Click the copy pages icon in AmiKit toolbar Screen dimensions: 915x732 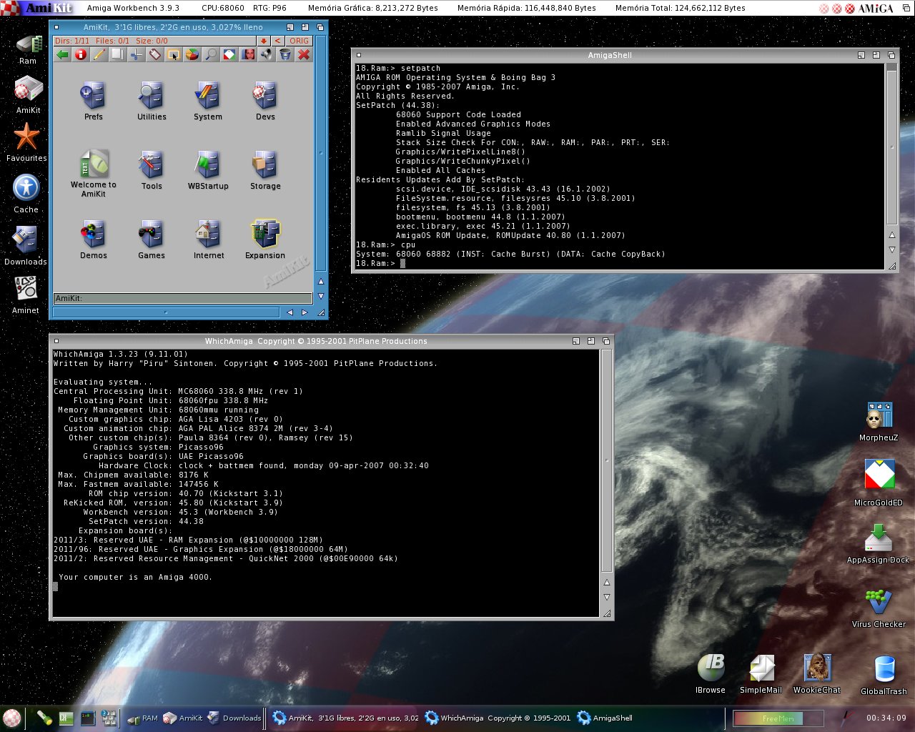pyautogui.click(x=118, y=54)
